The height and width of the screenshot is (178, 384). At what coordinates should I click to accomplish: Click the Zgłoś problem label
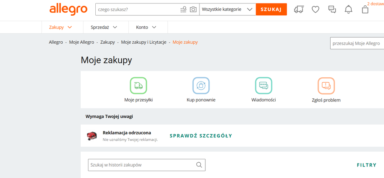[x=326, y=100]
